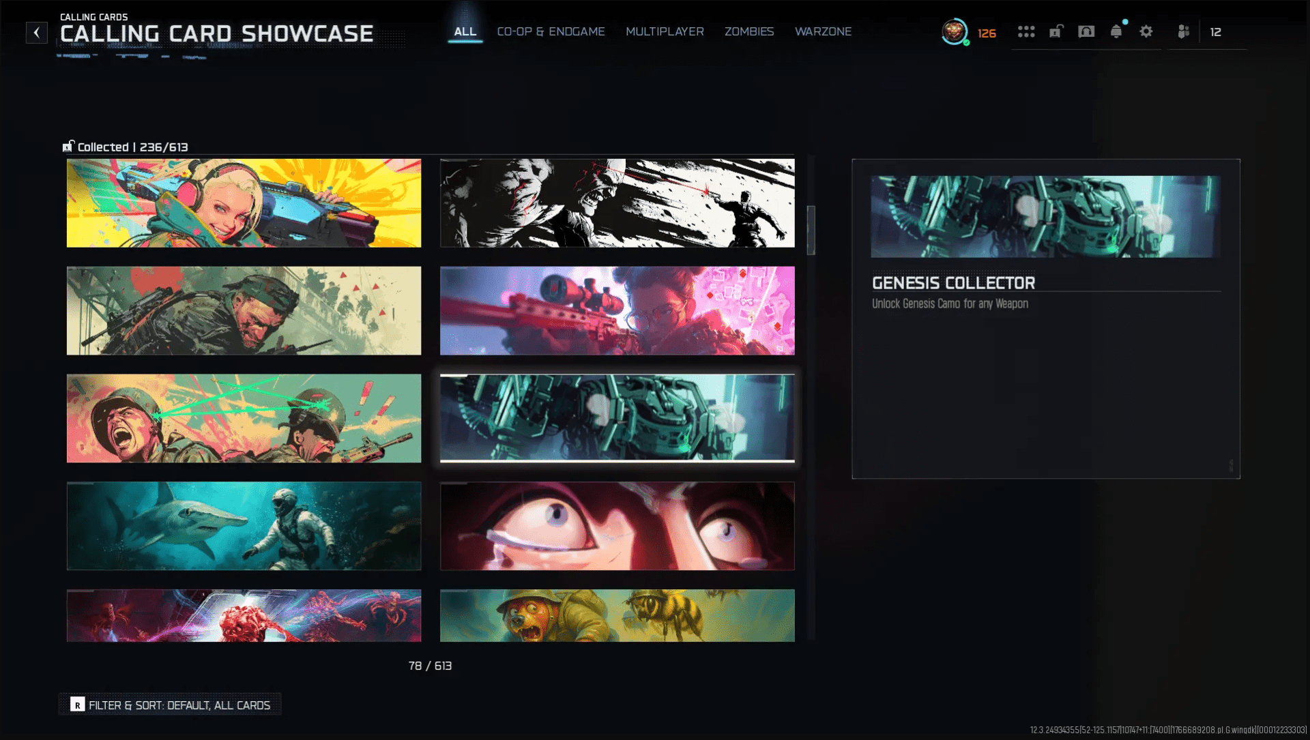Open the headset voice chat icon
Screen dimensions: 1310x740
click(1086, 32)
